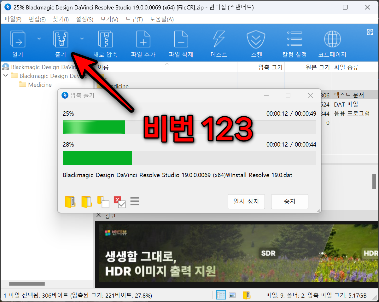Minimize the 압축 풀기 dialog

click(x=266, y=95)
